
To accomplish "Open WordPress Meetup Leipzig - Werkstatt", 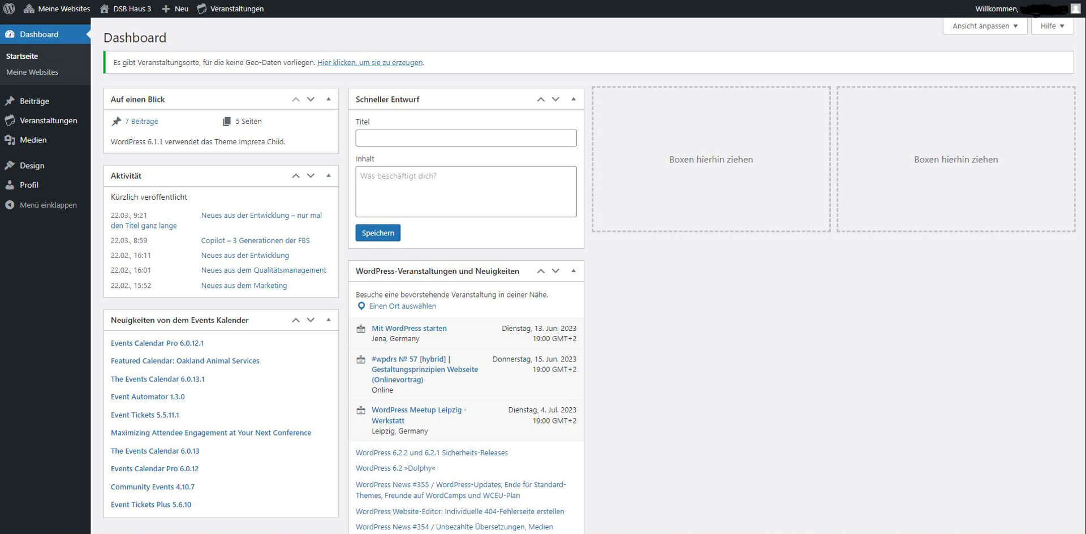I will 419,415.
